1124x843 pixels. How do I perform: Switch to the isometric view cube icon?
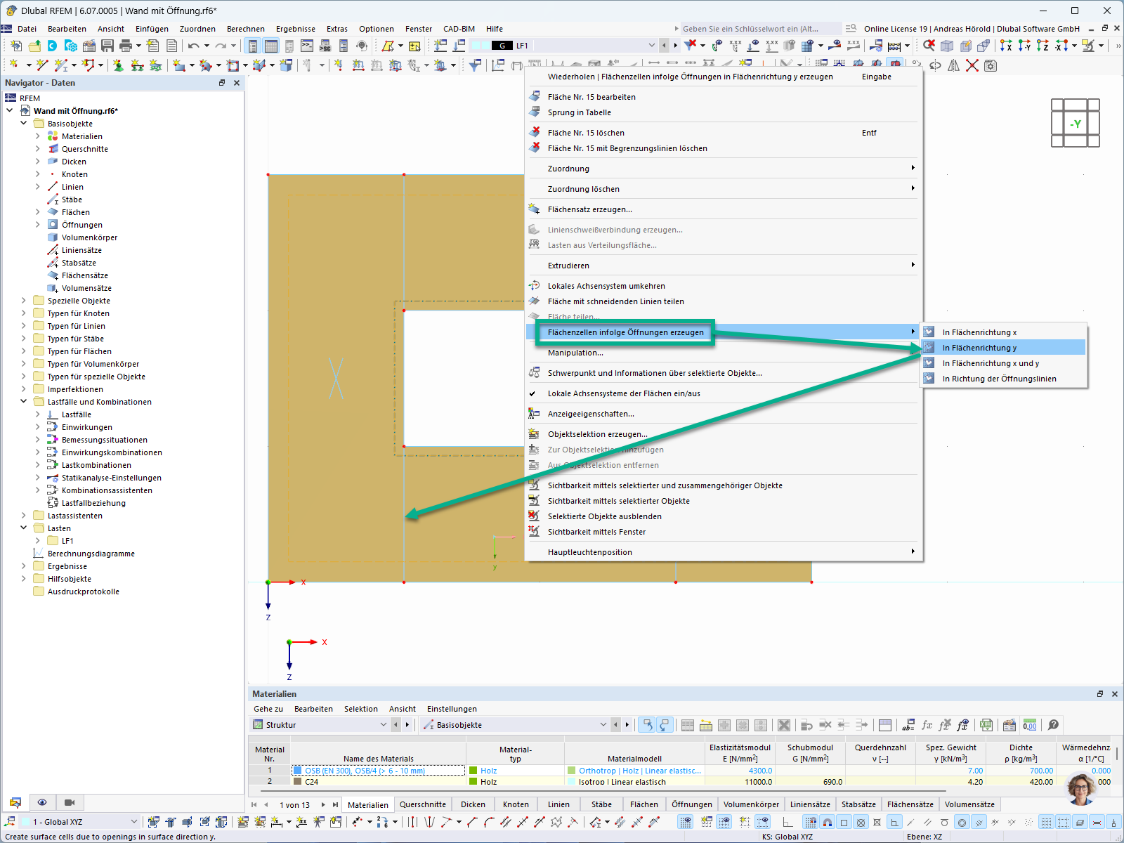coord(947,46)
